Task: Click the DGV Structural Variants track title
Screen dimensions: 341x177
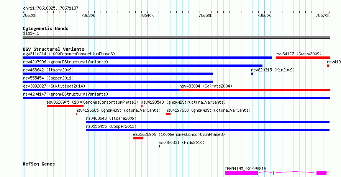Action: coord(54,49)
